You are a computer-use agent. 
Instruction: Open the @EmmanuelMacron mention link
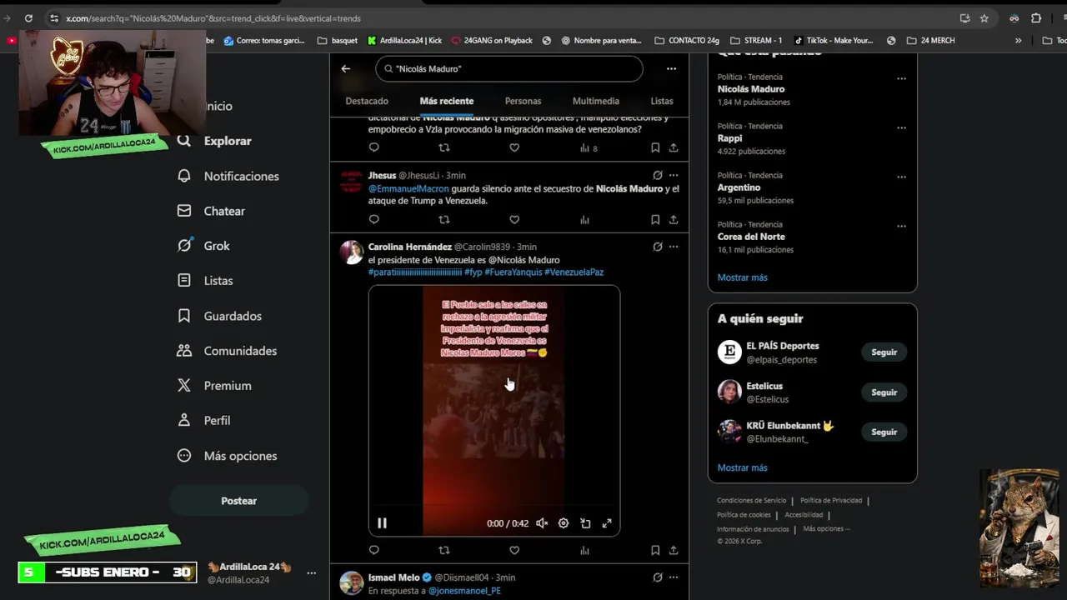pyautogui.click(x=408, y=189)
